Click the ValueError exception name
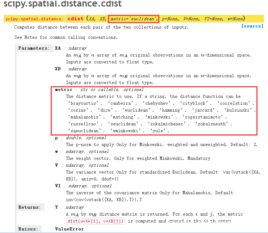Viewport: 268px width, 233px height. tap(70, 229)
